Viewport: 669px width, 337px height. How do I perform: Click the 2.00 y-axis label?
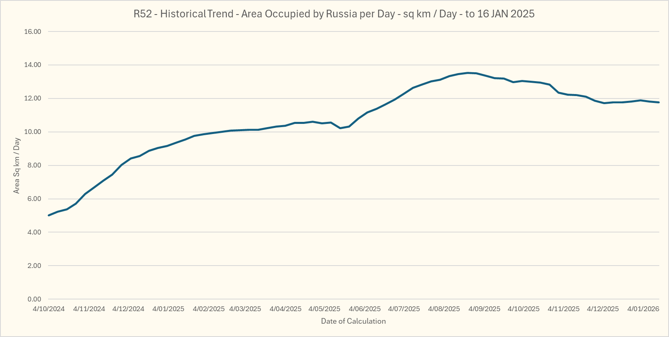coord(34,266)
